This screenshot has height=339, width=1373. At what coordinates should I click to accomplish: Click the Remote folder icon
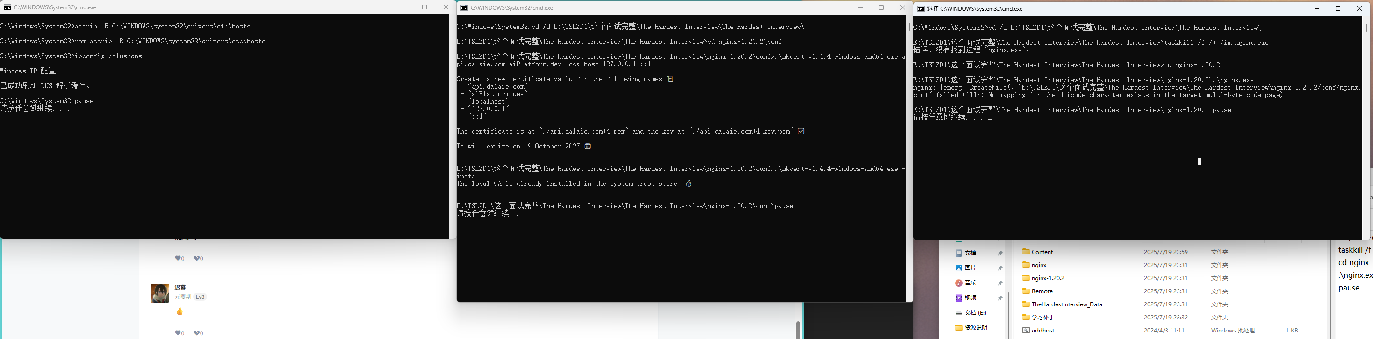pos(1026,291)
